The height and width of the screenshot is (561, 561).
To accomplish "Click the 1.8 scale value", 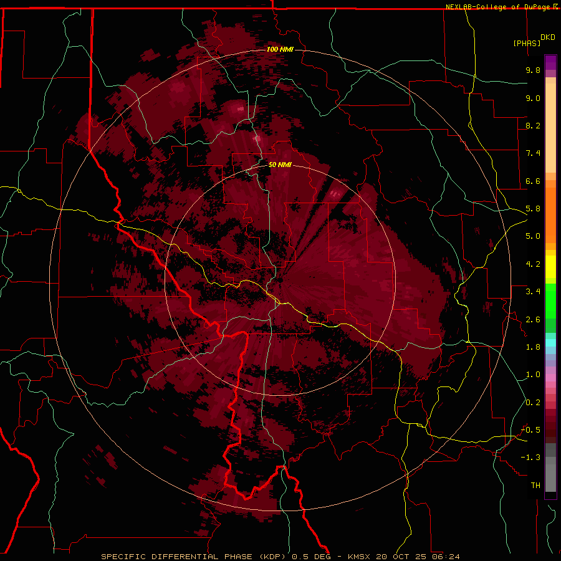I will click(533, 347).
